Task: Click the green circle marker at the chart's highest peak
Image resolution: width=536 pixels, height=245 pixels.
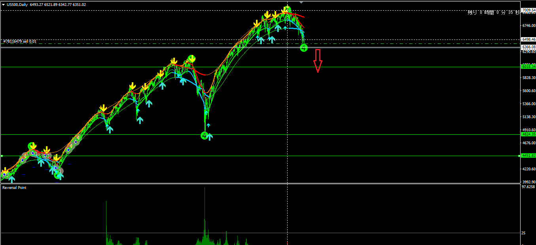Action: pos(288,9)
